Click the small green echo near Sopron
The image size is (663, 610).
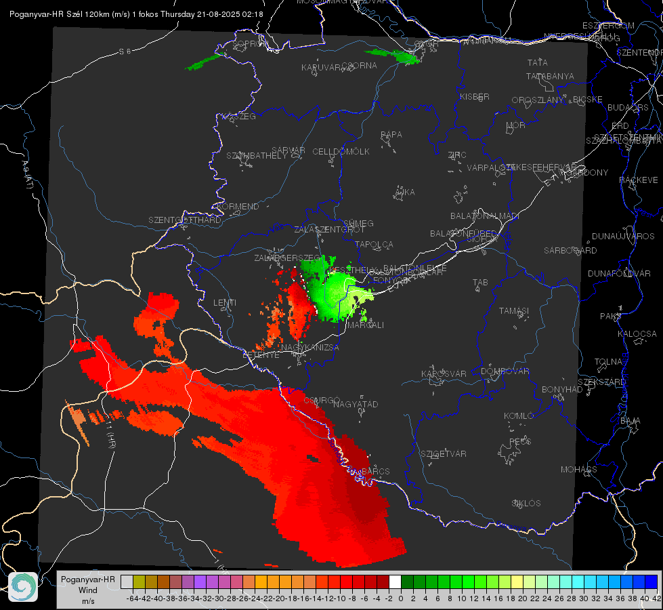coord(205,62)
